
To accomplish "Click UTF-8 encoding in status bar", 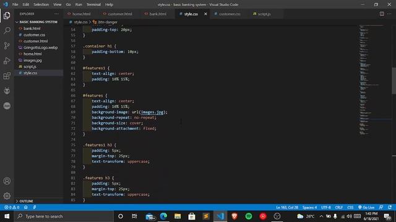I will tap(326, 207).
